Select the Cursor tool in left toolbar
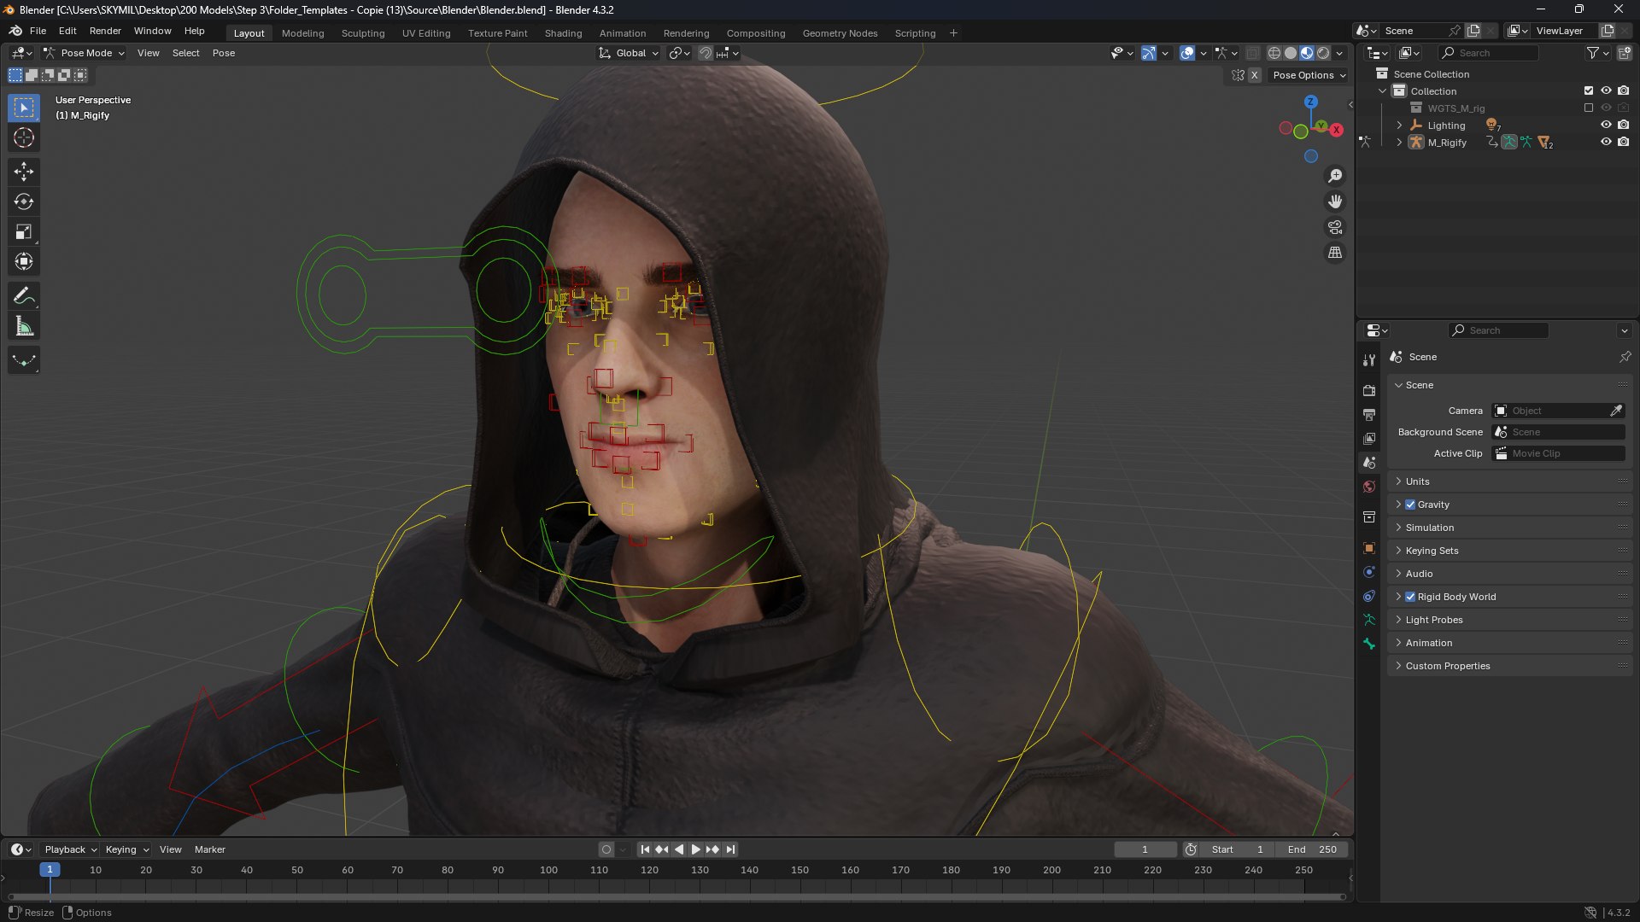The image size is (1640, 922). pyautogui.click(x=24, y=137)
